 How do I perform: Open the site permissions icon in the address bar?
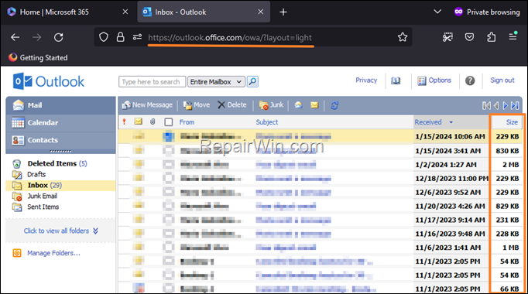tap(137, 37)
